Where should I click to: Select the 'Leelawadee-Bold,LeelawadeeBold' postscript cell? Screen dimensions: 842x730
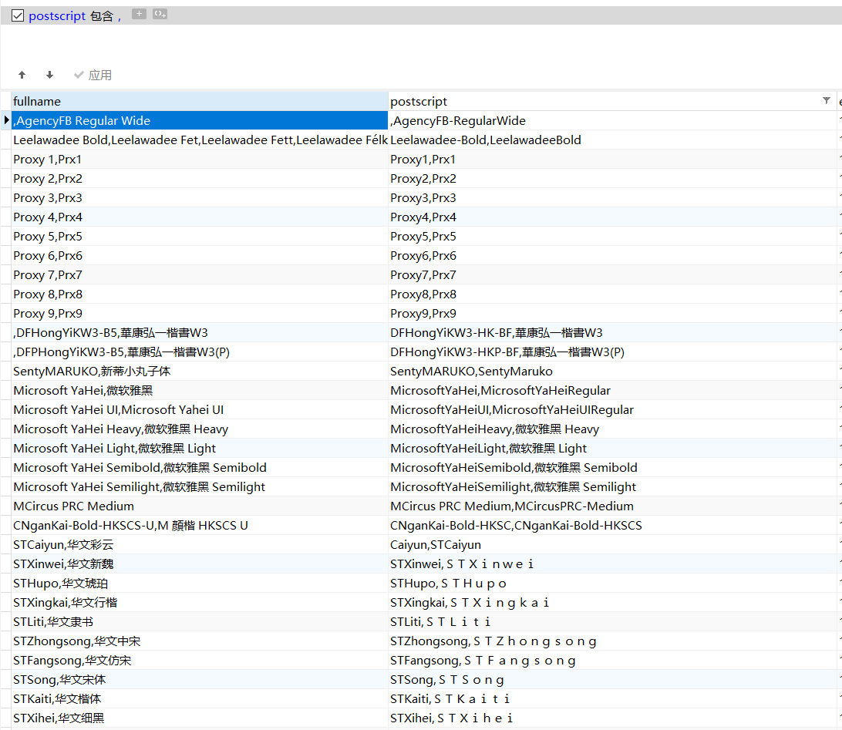(x=612, y=140)
